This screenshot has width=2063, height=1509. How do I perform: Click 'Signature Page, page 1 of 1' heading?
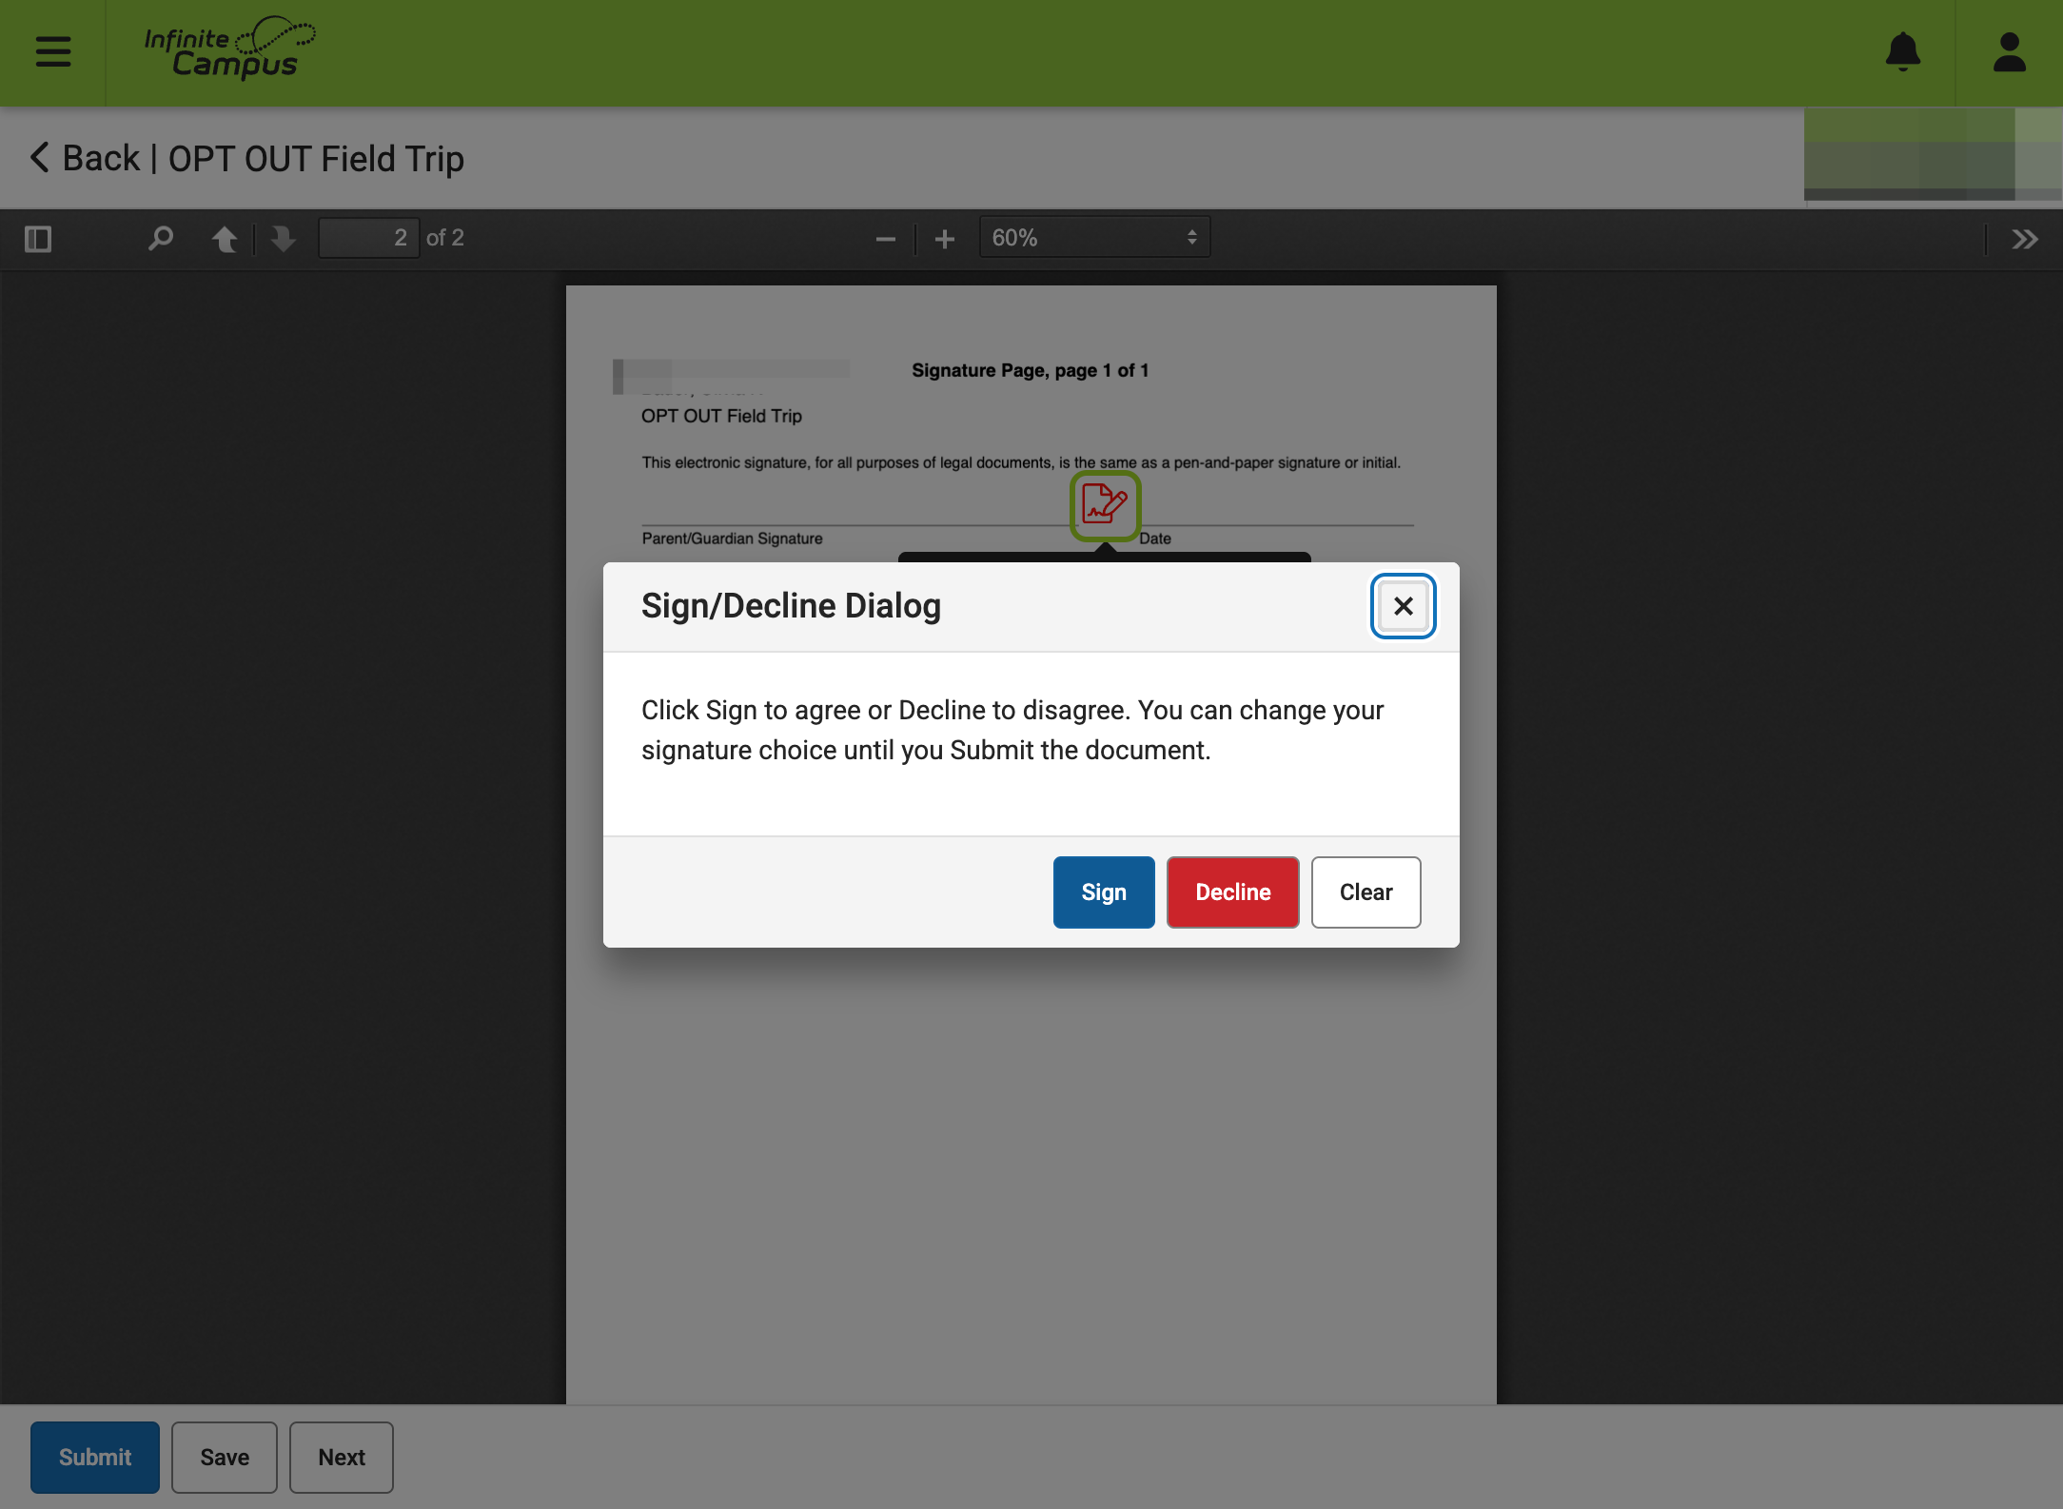pyautogui.click(x=1030, y=370)
